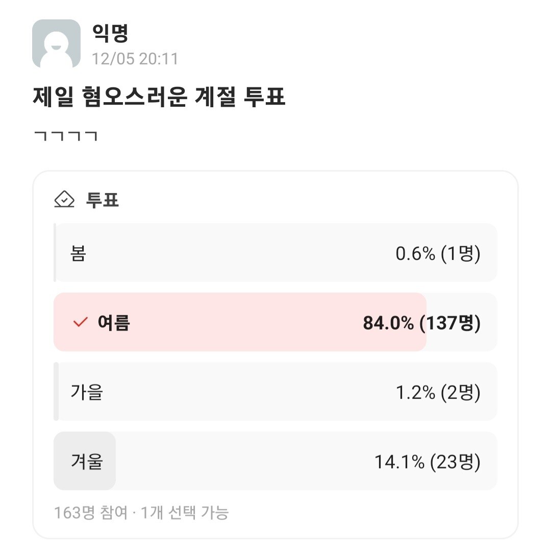Click the 투표 poll header label

102,200
